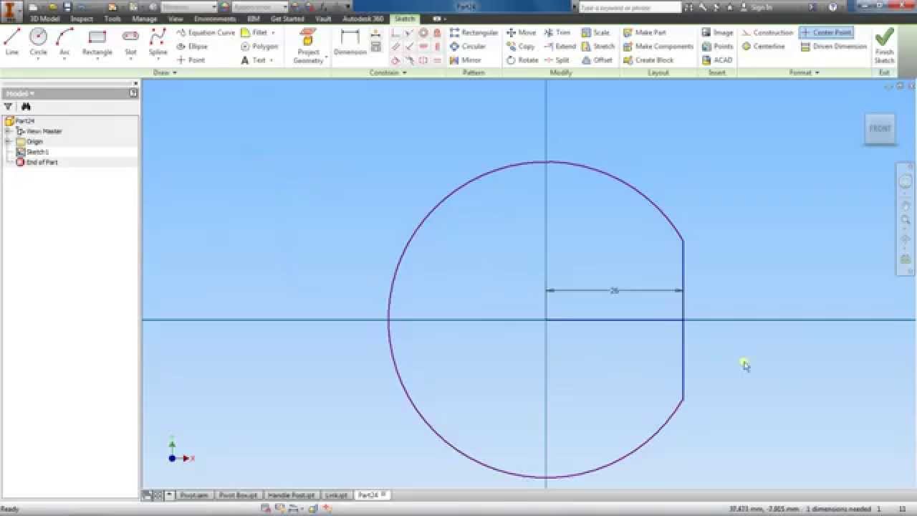Select the Line tool
Viewport: 917px width, 516px height.
pyautogui.click(x=11, y=42)
